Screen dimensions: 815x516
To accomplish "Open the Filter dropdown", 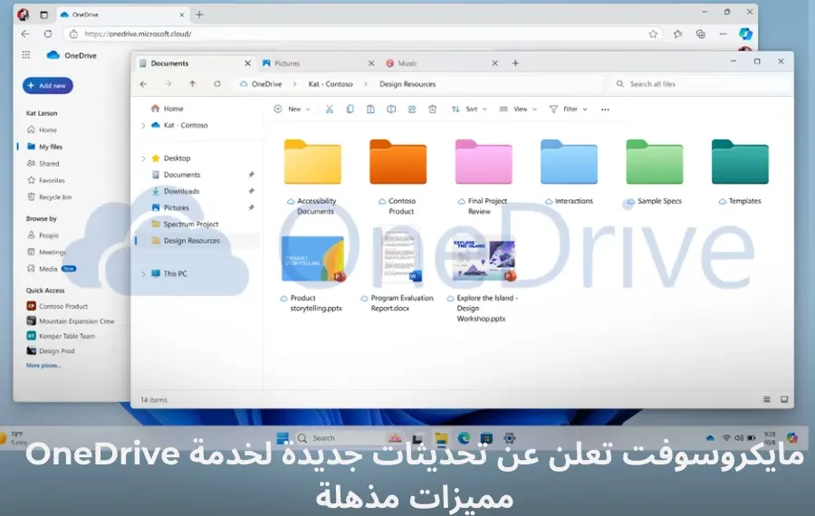I will click(x=569, y=110).
